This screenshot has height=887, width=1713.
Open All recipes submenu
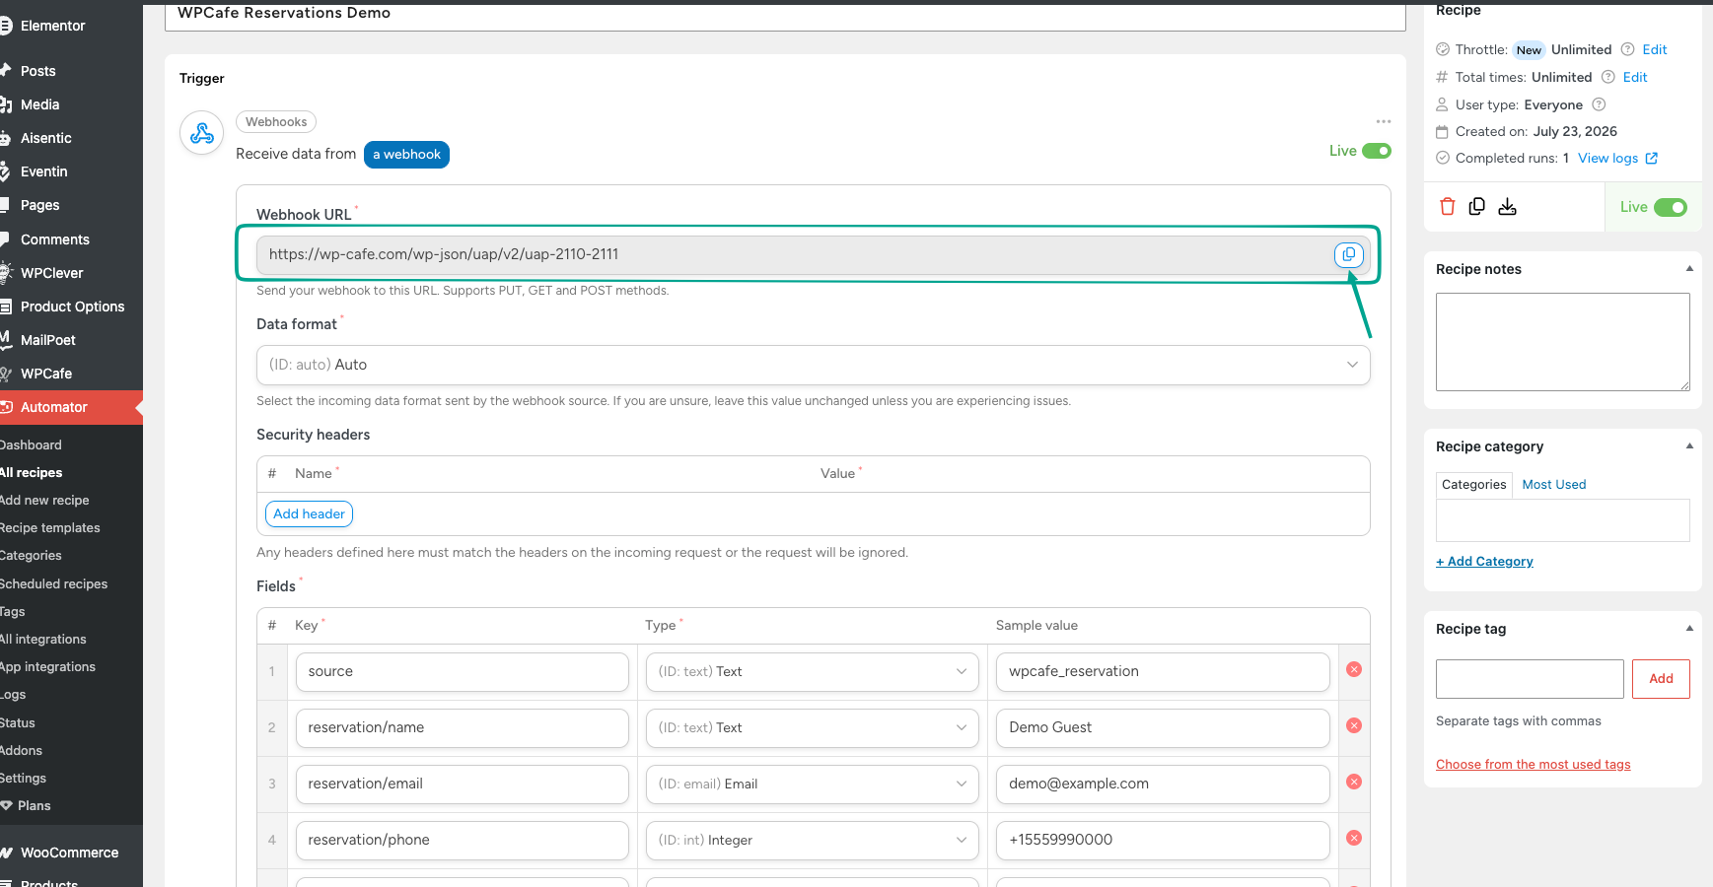pos(32,473)
